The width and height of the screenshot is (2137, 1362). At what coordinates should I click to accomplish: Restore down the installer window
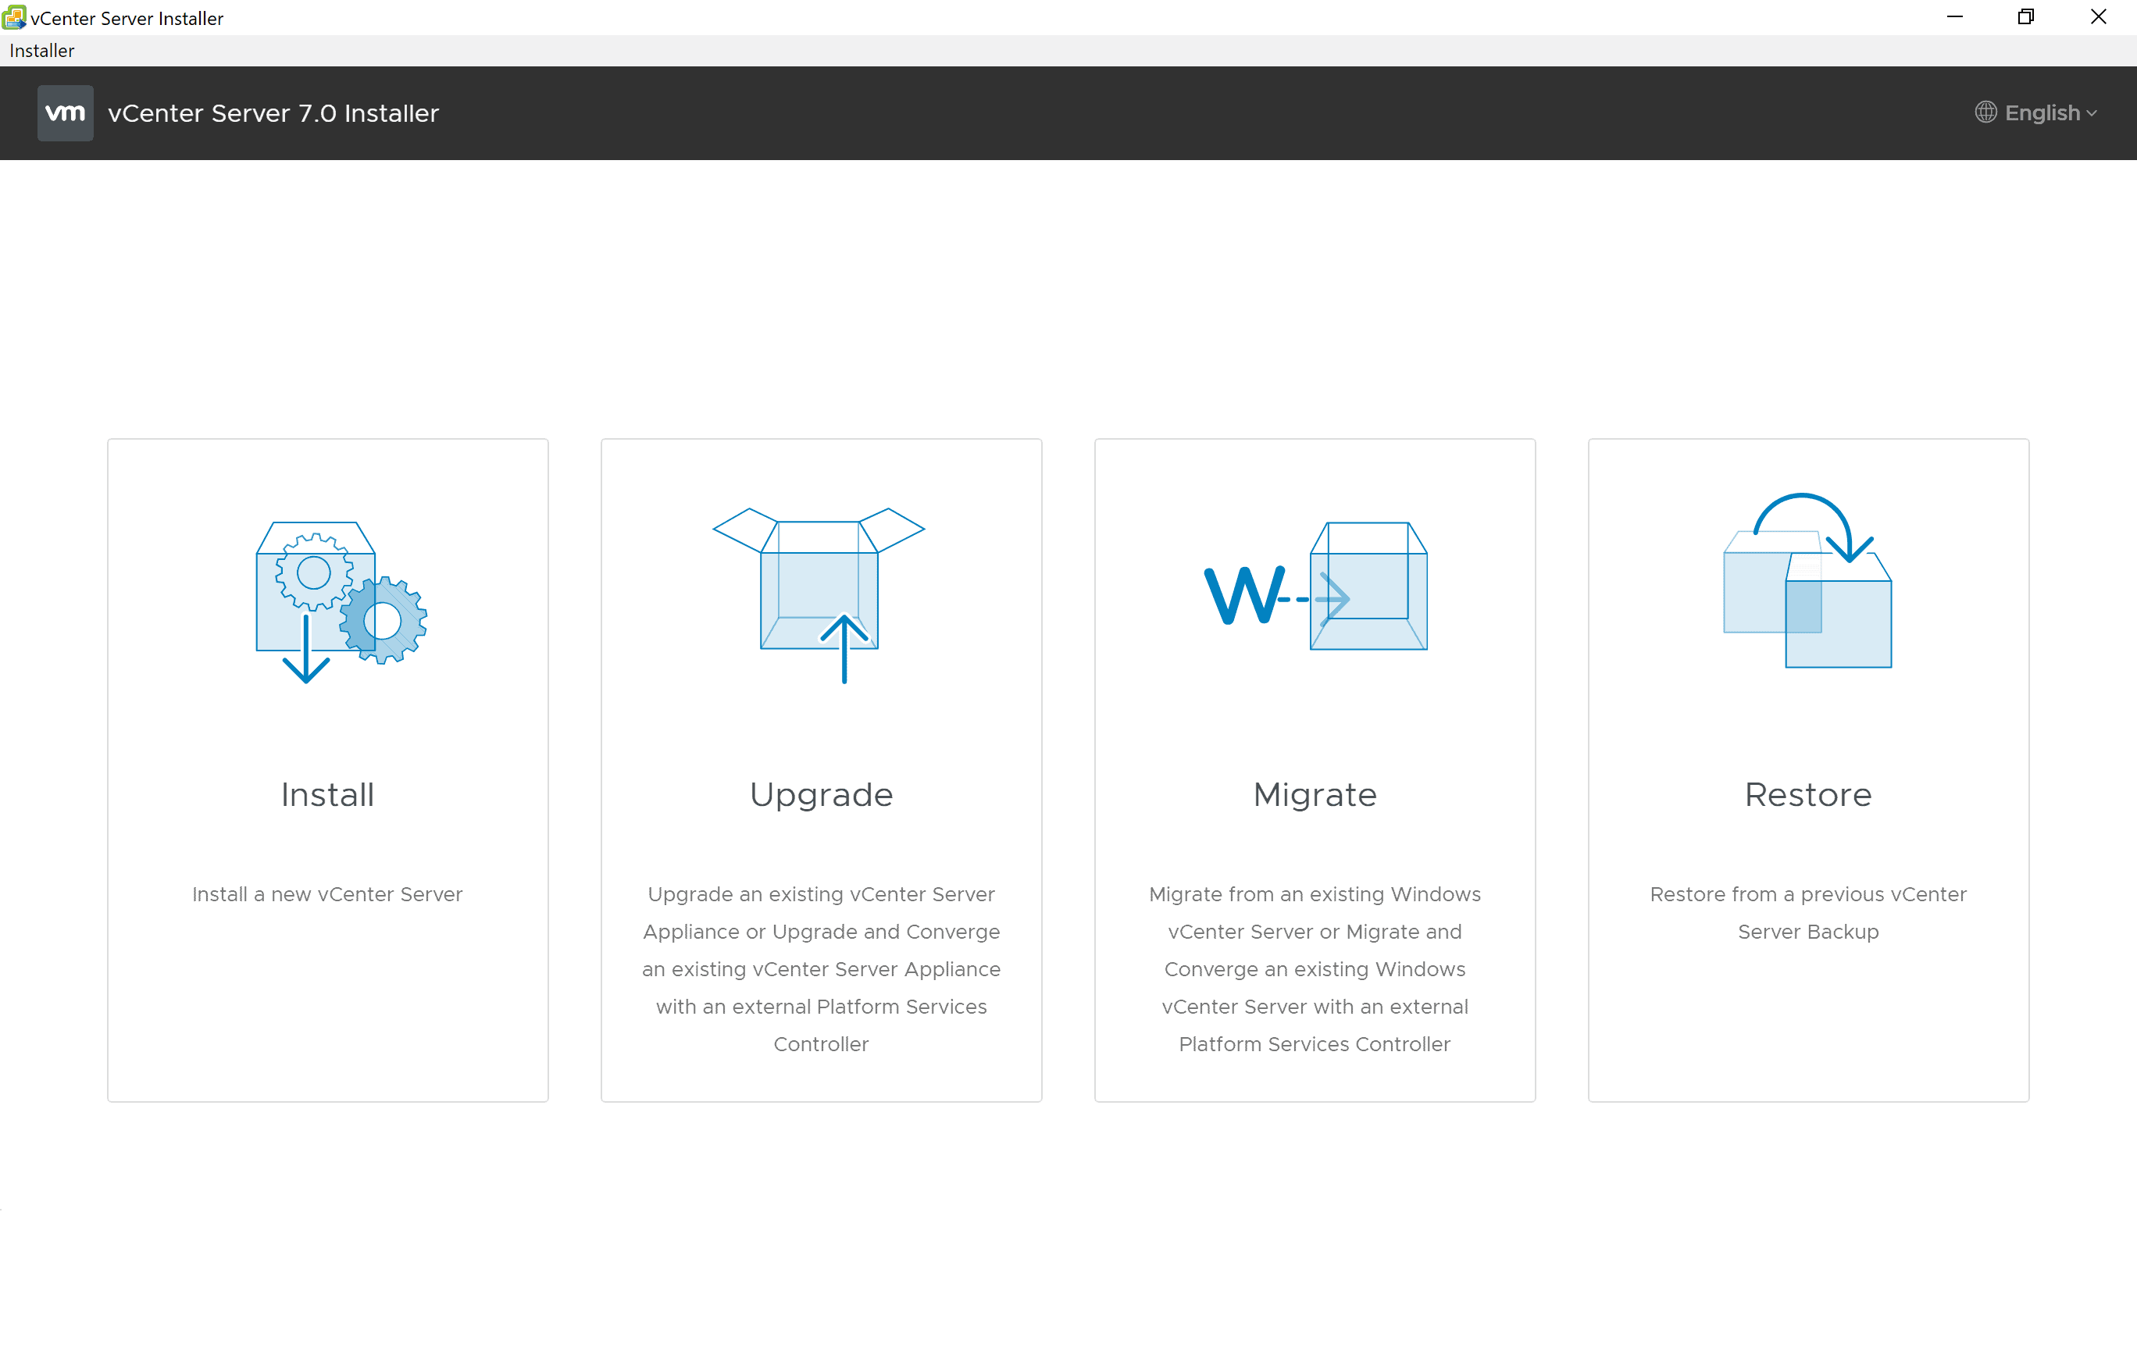(2026, 17)
